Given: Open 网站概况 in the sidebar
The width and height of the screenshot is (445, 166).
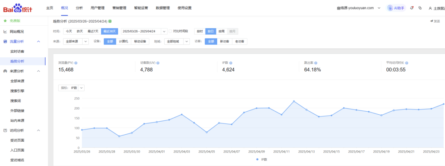Looking at the screenshot, I should (17, 31).
